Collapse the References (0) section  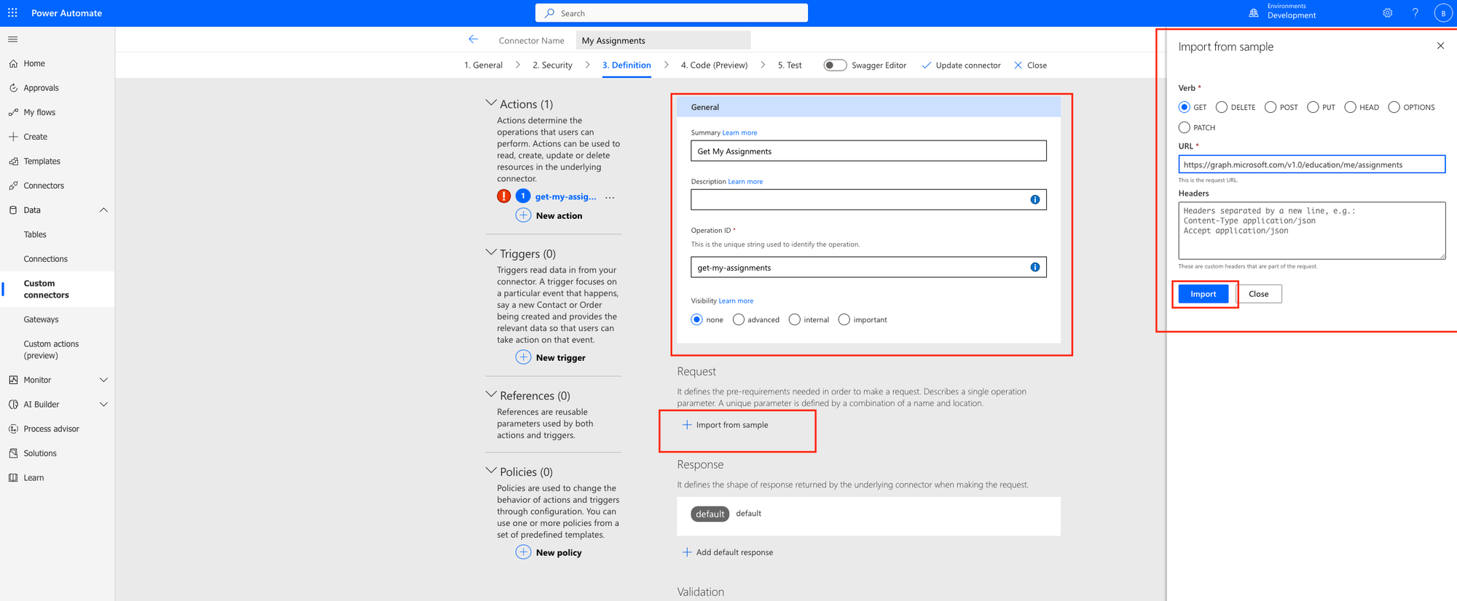coord(491,394)
